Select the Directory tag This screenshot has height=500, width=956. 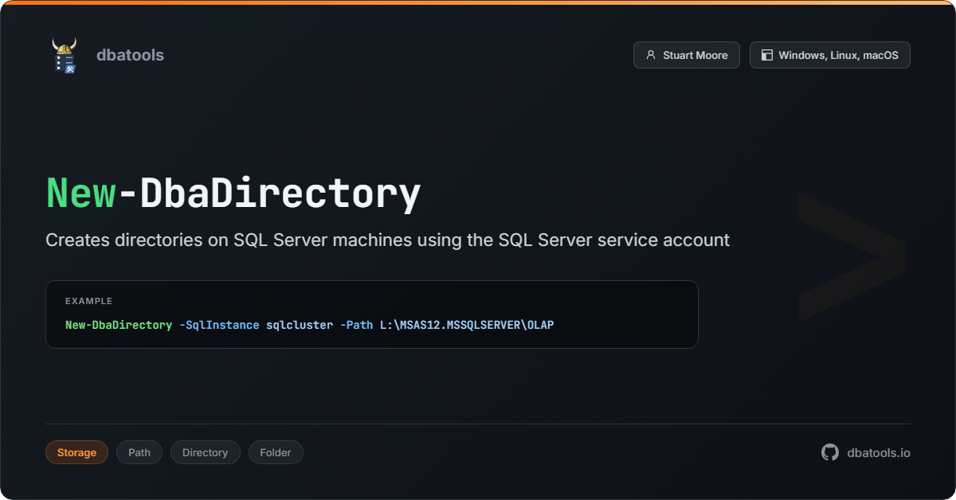click(205, 452)
